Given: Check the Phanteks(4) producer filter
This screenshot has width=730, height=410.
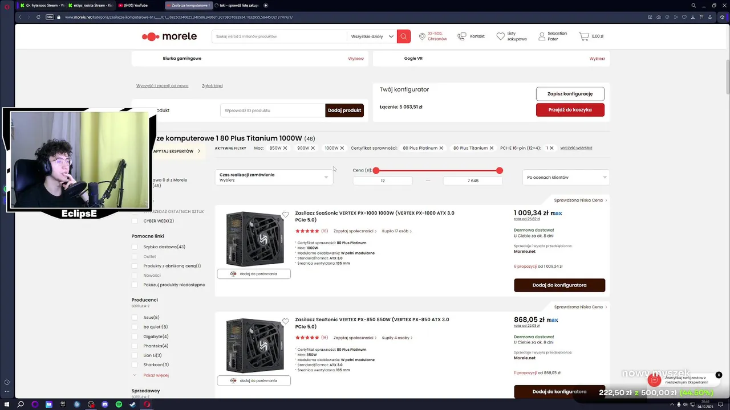Looking at the screenshot, I should click(135, 346).
